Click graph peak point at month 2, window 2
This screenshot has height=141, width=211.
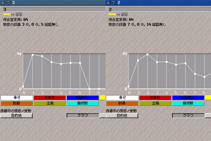click(x=147, y=54)
